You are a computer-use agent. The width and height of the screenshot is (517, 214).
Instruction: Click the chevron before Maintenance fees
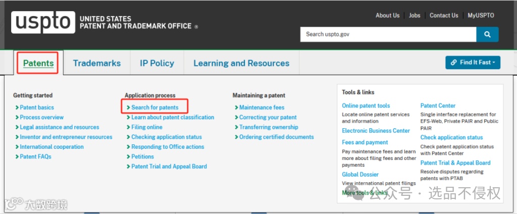tap(236, 108)
